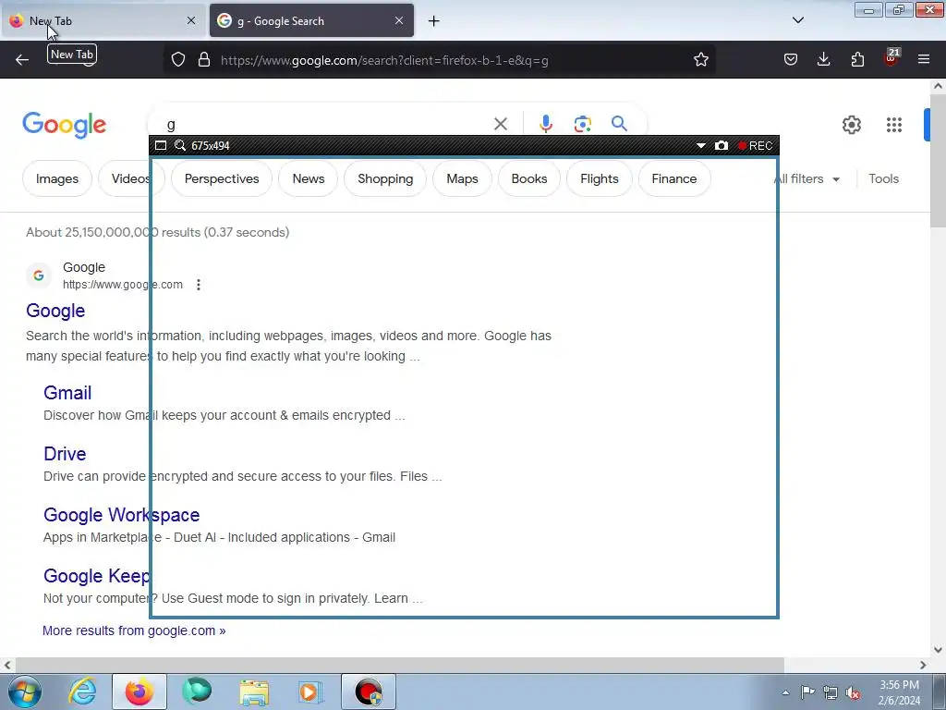
Task: Start recording with the REC button
Action: click(x=755, y=145)
